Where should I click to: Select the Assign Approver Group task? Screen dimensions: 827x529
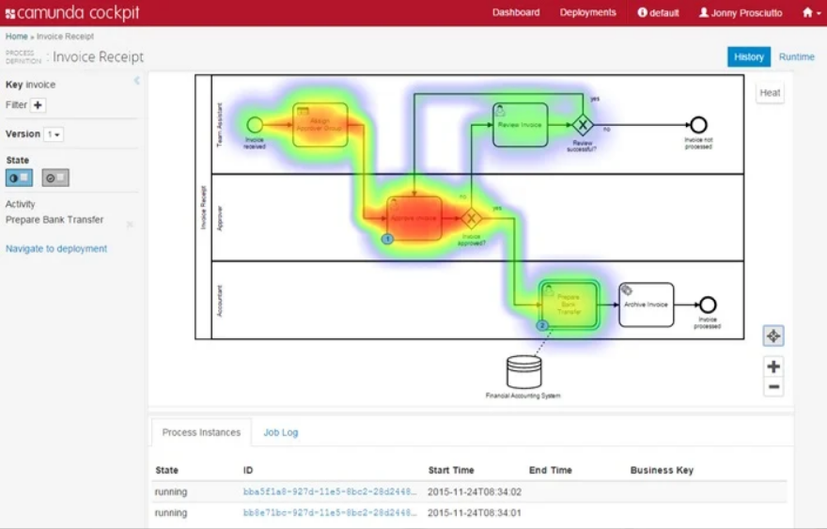tap(320, 125)
